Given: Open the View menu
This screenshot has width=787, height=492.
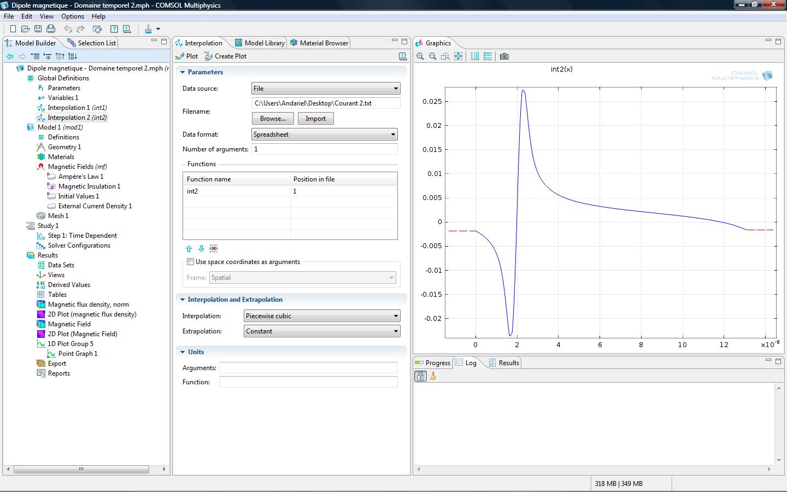Looking at the screenshot, I should tap(46, 16).
